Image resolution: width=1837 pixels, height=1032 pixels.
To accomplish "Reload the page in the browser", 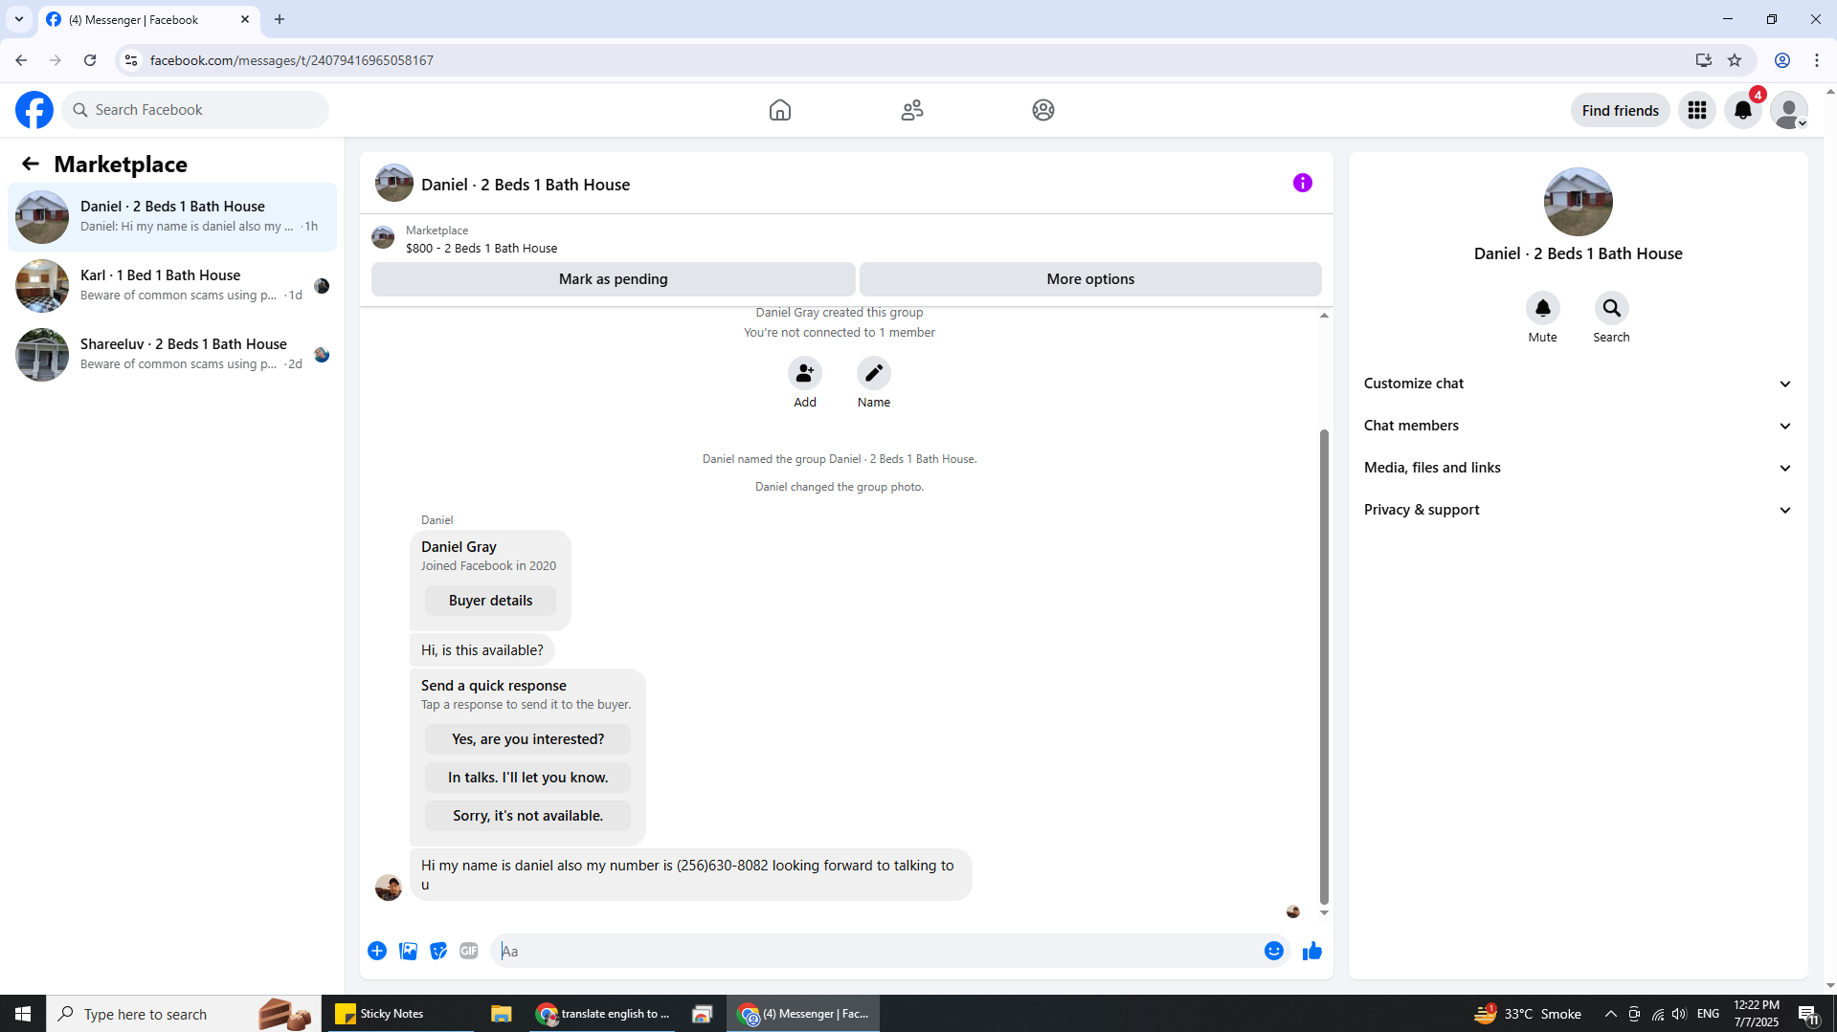I will coord(90,60).
